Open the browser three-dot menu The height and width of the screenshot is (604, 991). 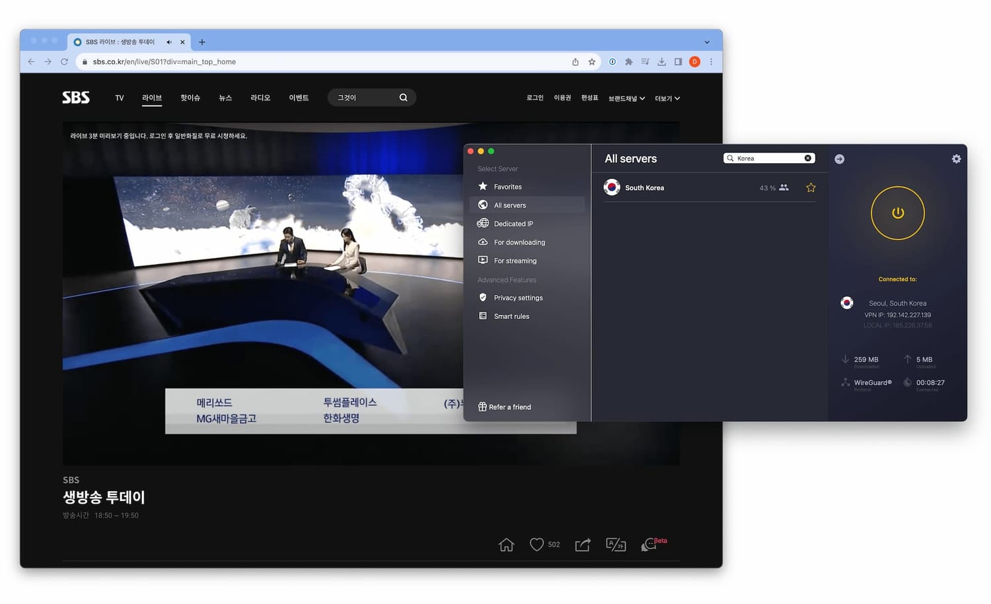[711, 61]
